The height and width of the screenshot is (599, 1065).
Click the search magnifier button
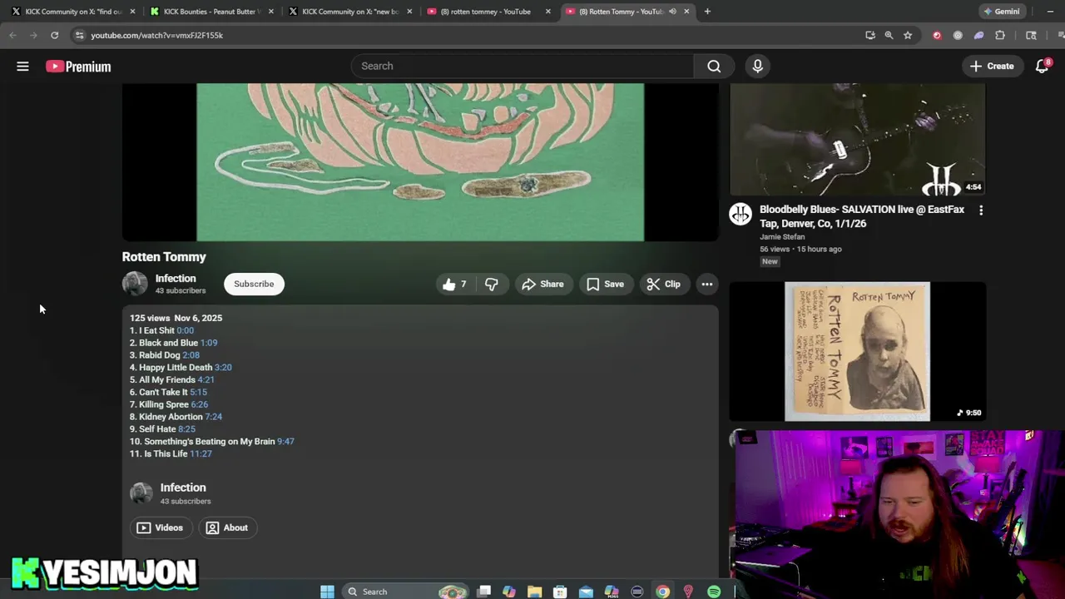point(714,66)
